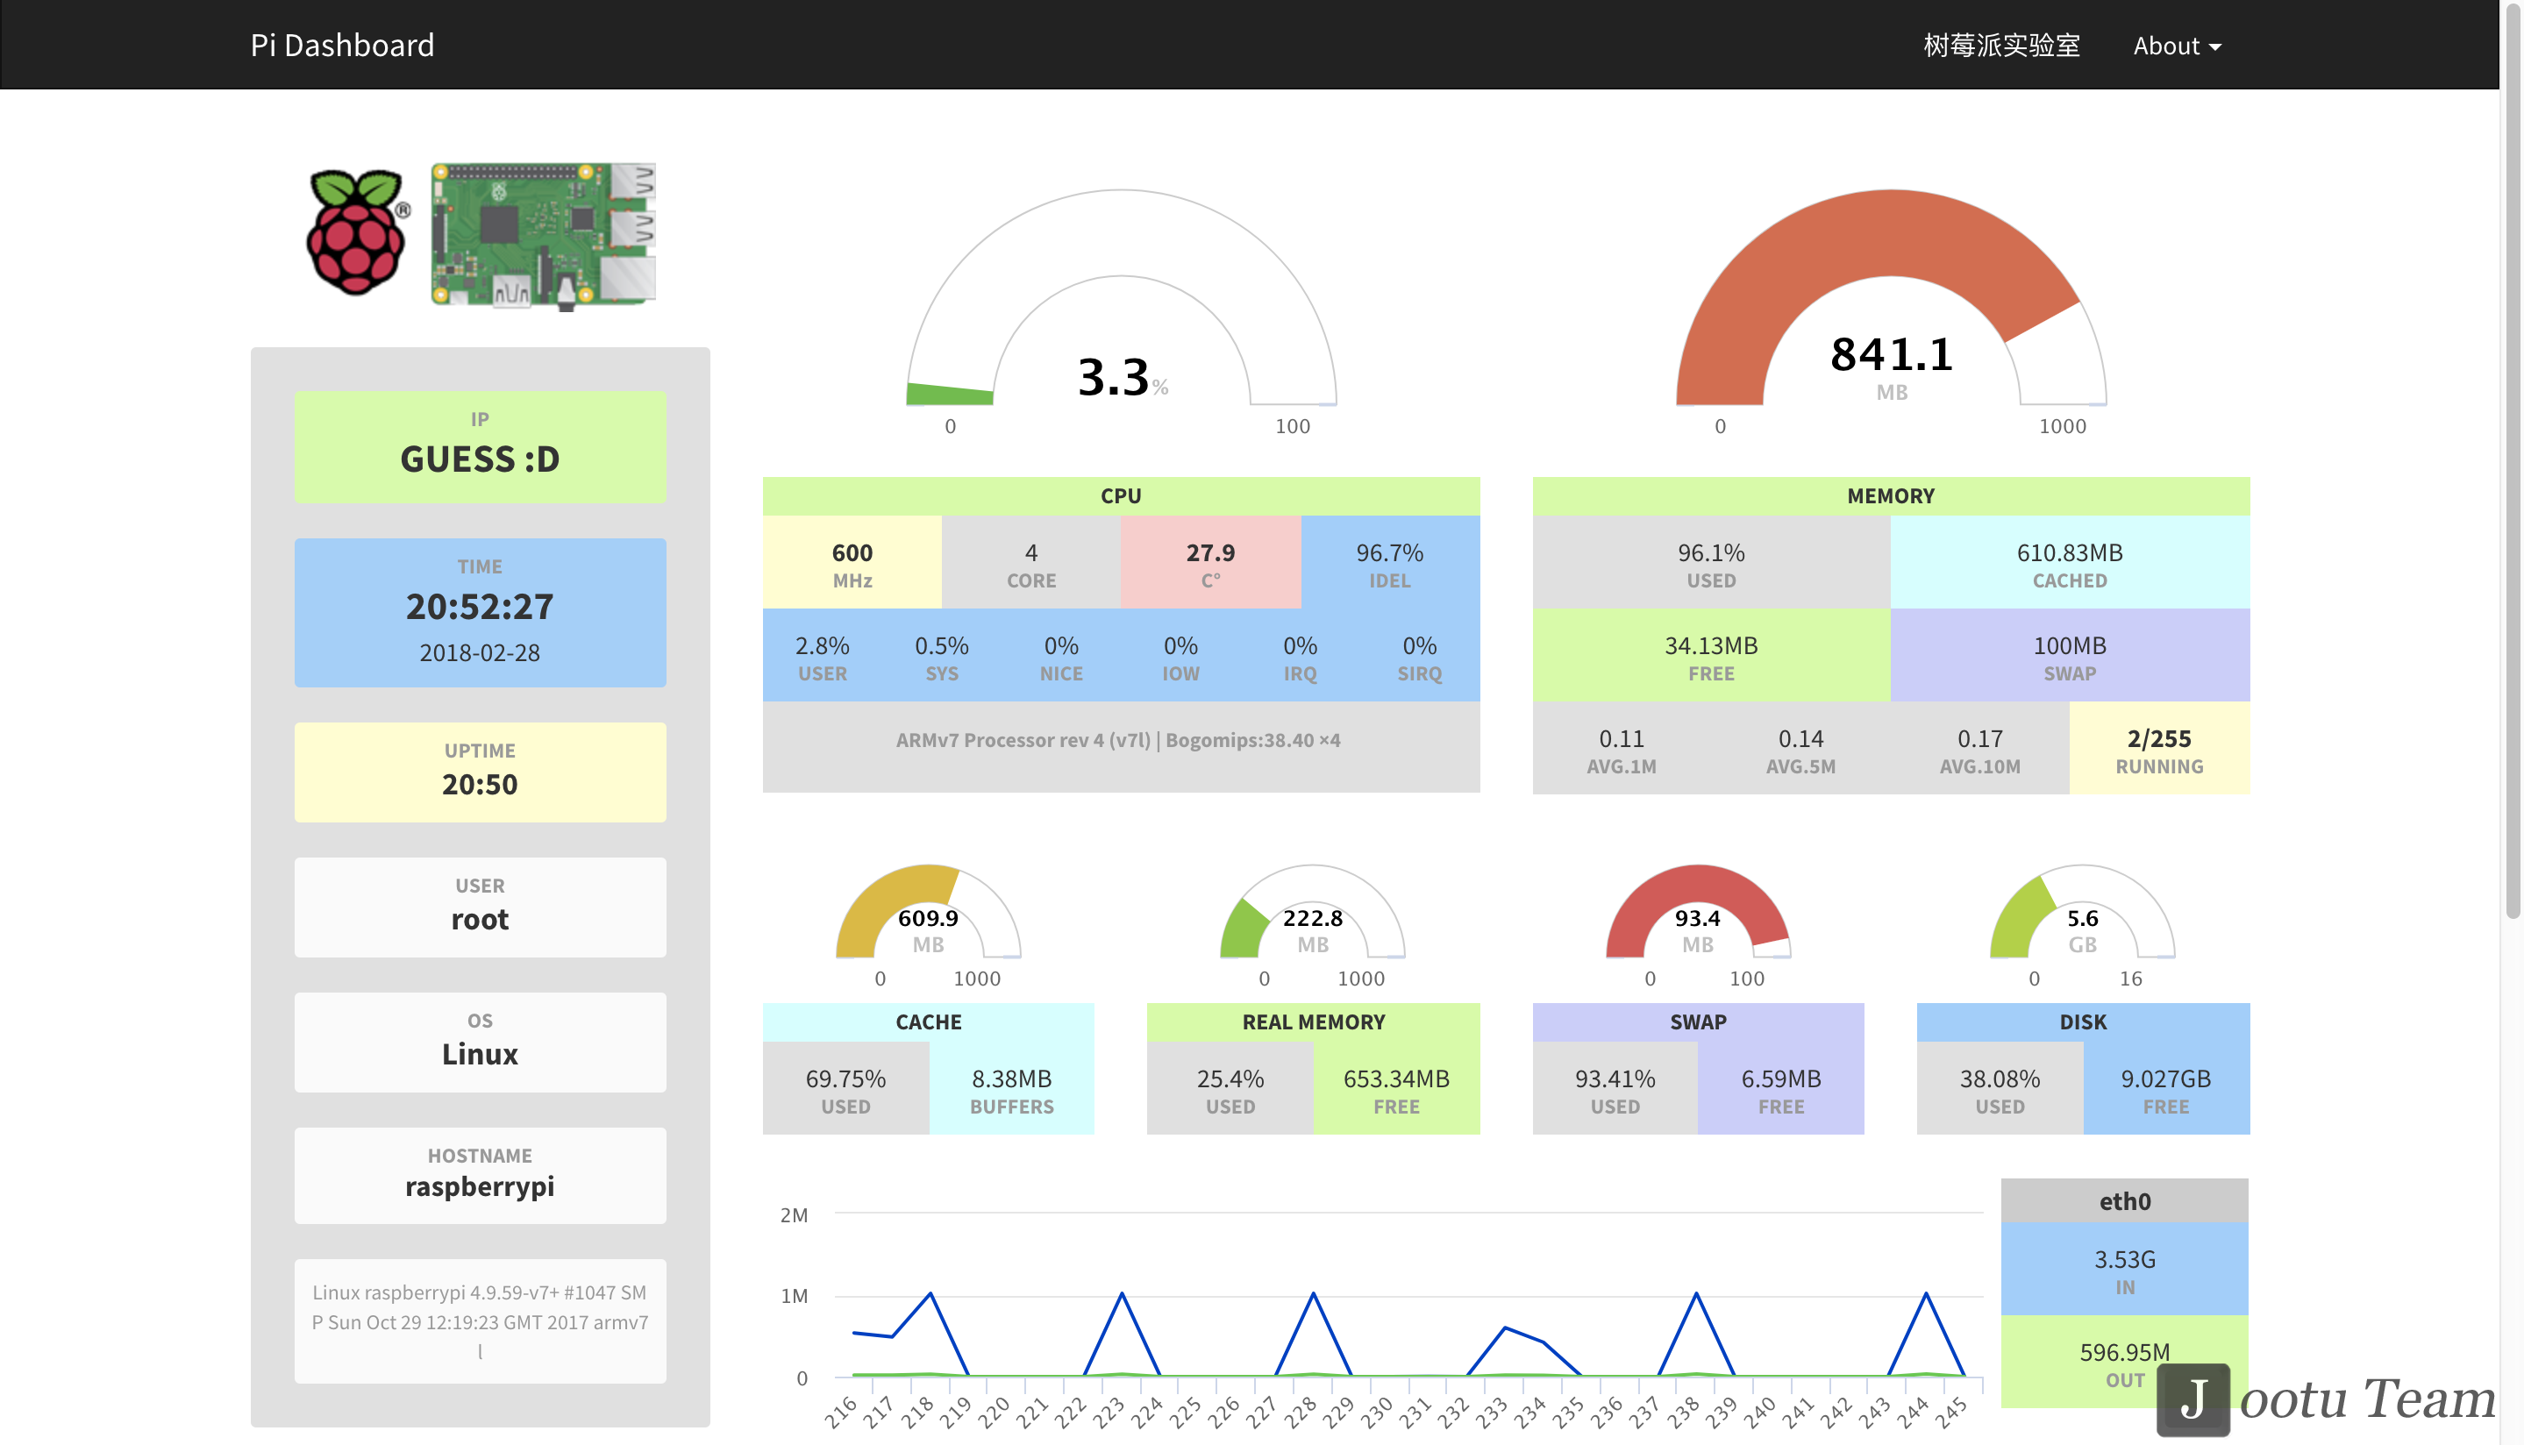Click the IP box showing GUESS :D

point(480,446)
